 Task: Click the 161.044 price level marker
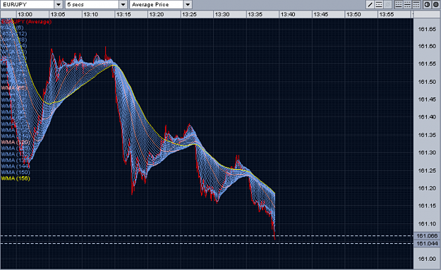pos(427,243)
